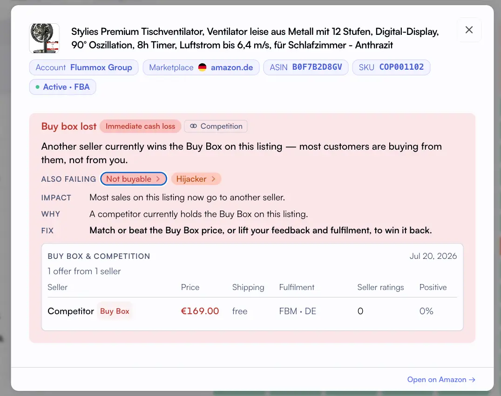Click the seller ratings value 0
This screenshot has width=501, height=396.
click(x=360, y=311)
